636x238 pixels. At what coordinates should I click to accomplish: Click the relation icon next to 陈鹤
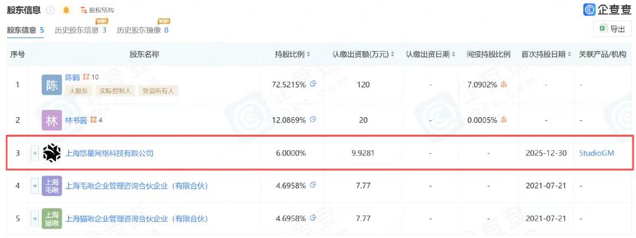(86, 77)
